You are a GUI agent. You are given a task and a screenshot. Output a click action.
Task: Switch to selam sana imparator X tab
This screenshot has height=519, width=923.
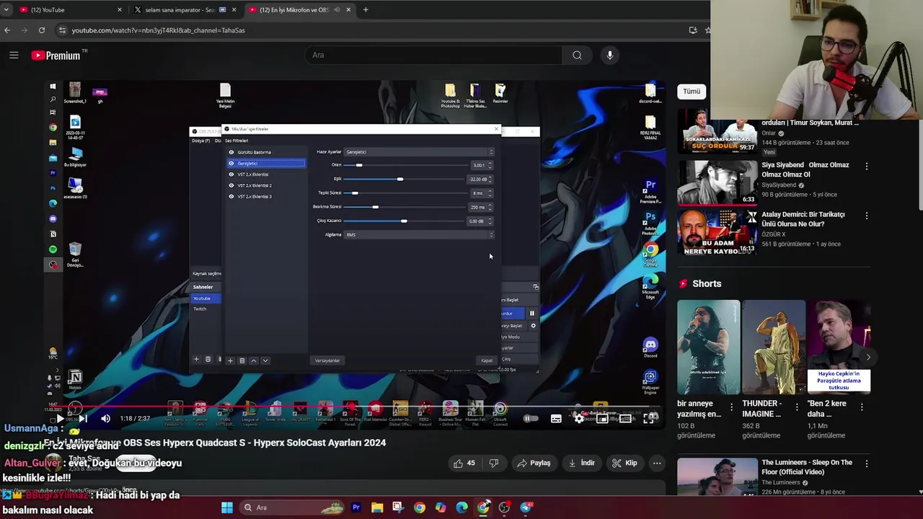tap(185, 10)
